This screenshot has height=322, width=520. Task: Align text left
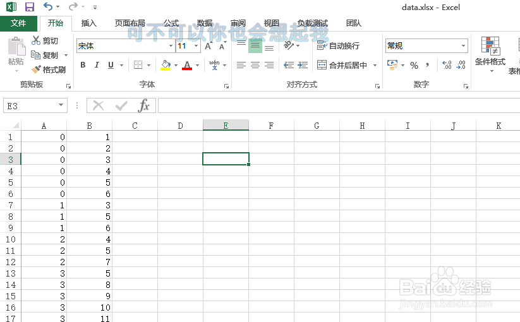tap(241, 65)
